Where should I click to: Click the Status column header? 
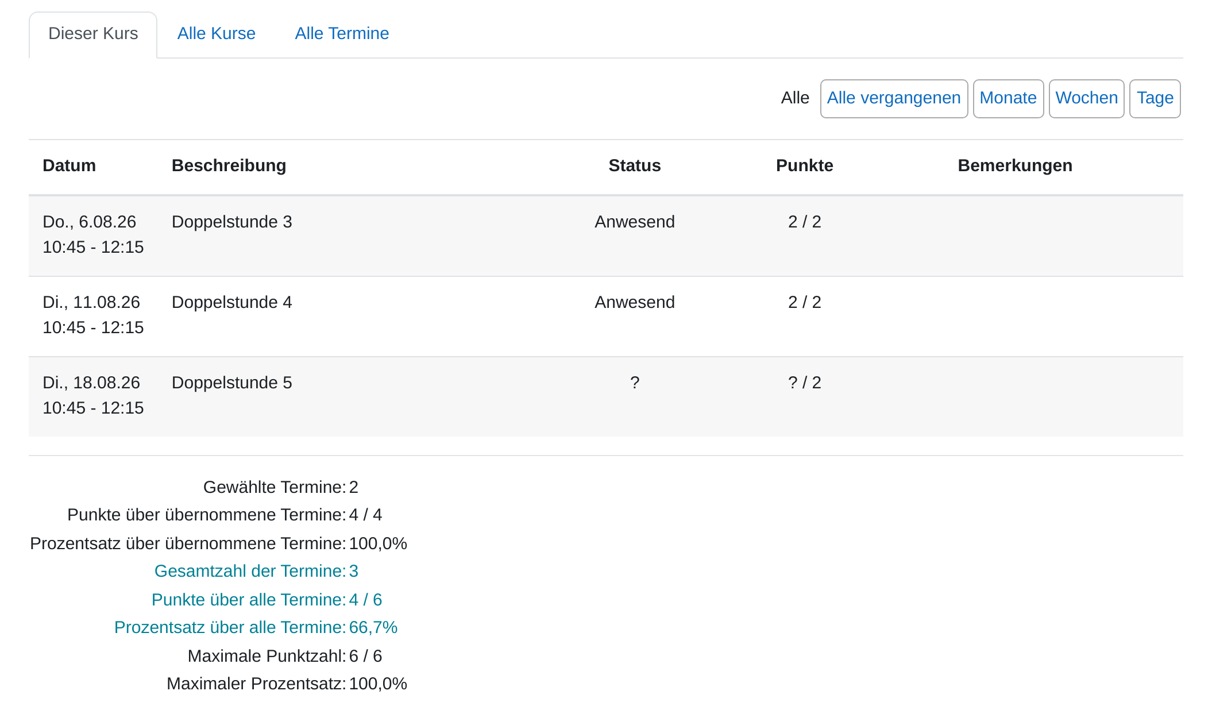click(634, 165)
